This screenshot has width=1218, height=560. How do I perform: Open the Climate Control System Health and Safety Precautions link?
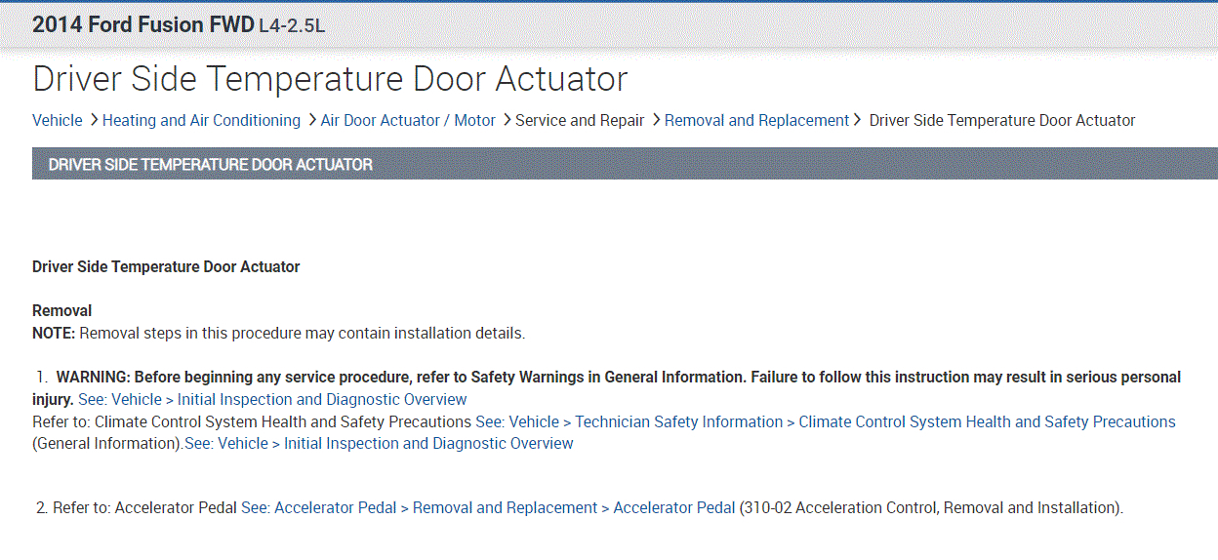point(825,421)
